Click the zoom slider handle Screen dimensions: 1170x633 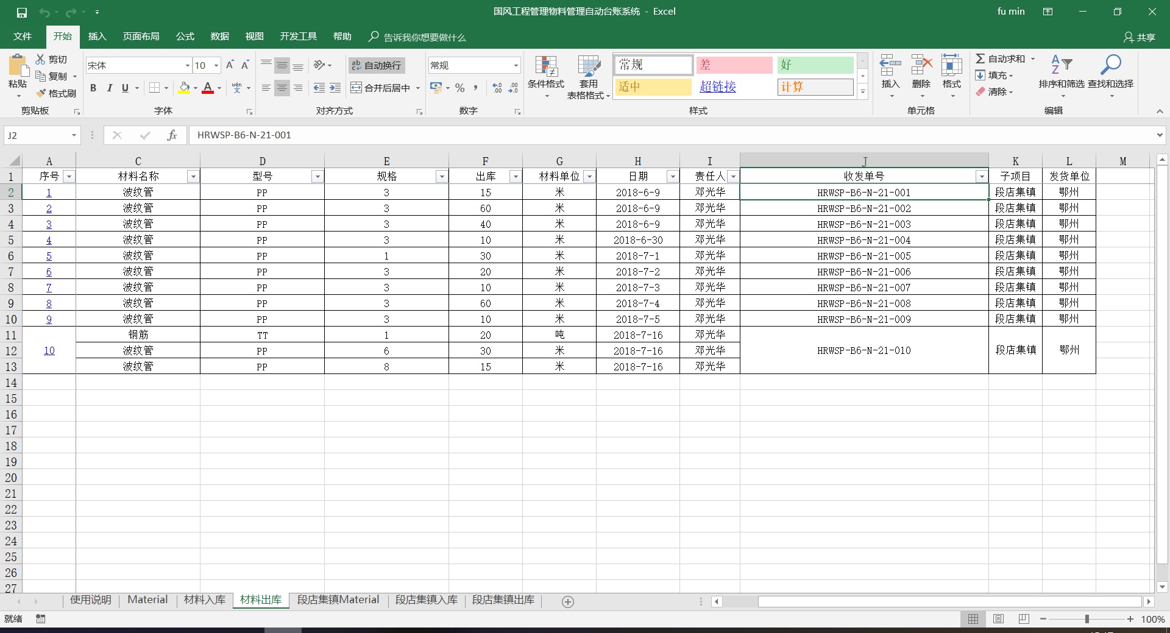[x=1087, y=619]
